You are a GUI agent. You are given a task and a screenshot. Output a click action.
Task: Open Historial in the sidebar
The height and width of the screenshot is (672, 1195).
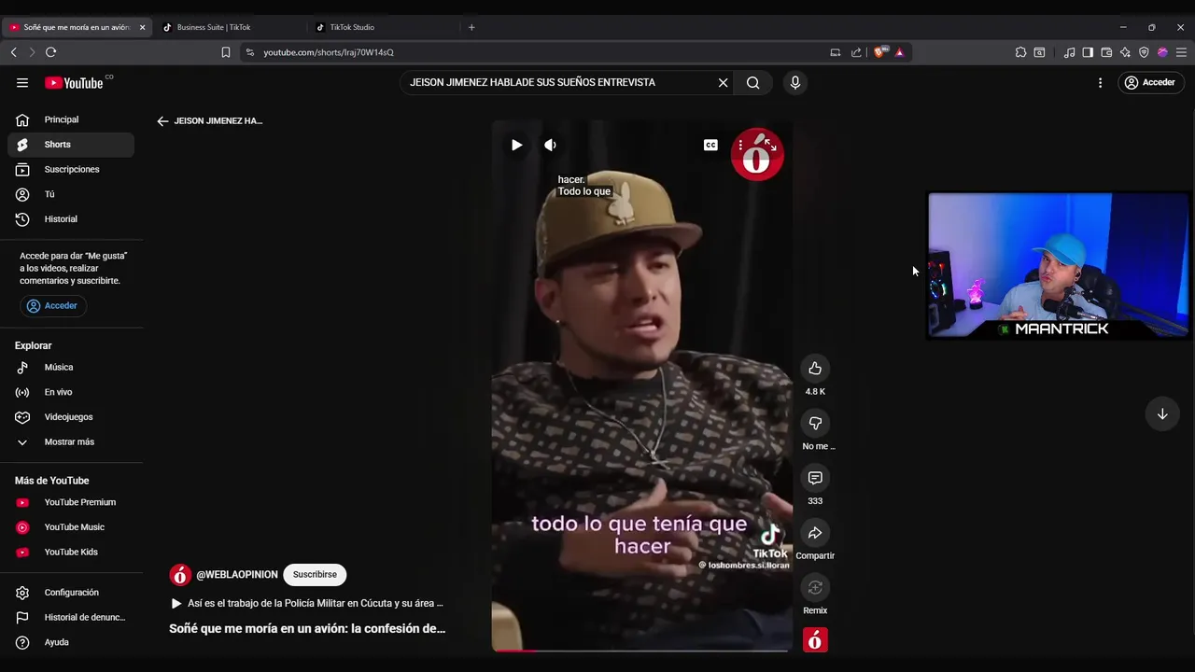point(71,218)
